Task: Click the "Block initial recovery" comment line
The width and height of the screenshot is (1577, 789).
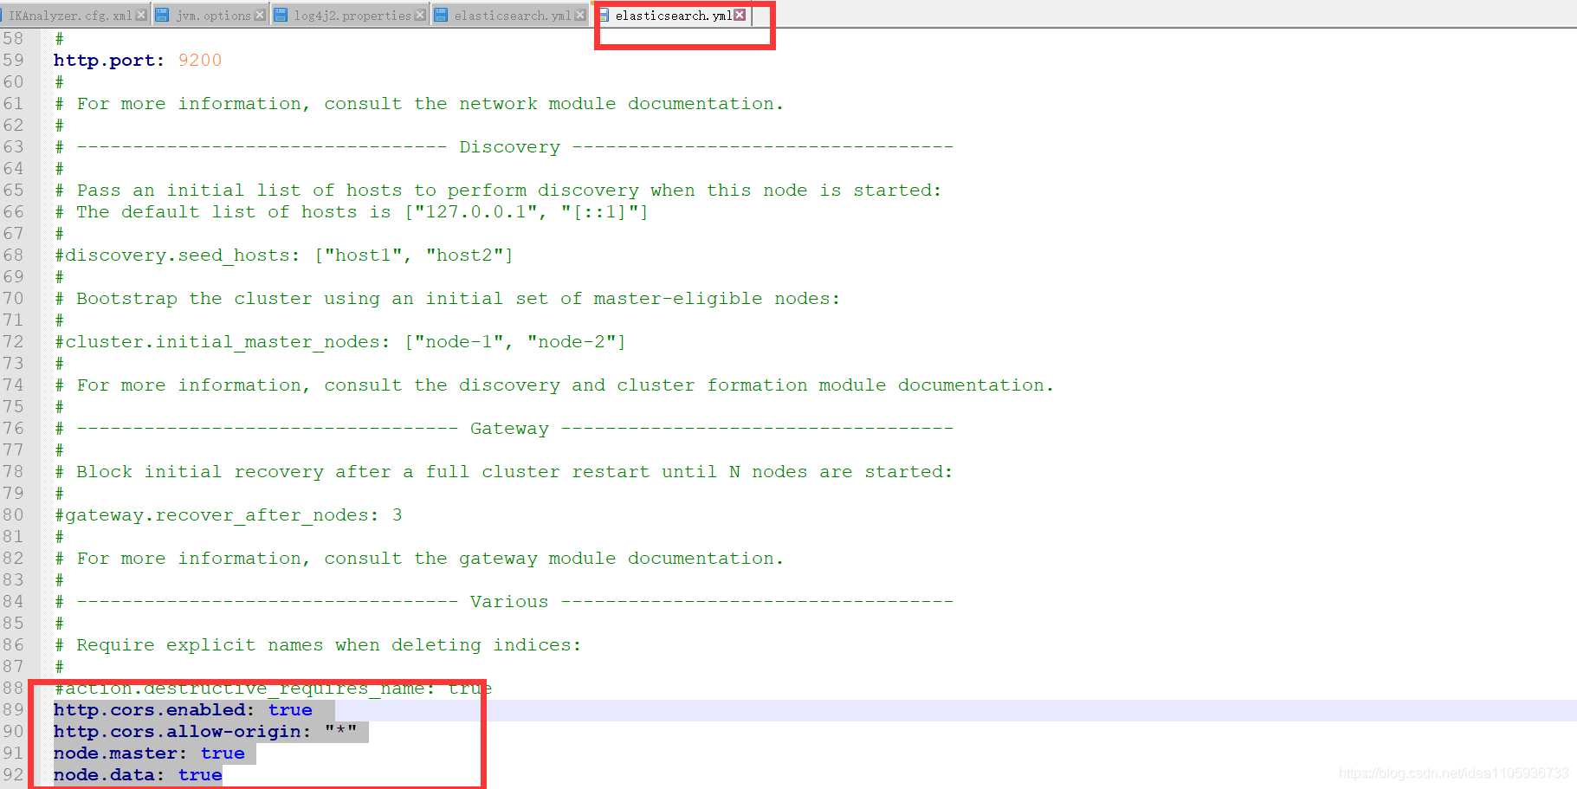Action: pyautogui.click(x=503, y=471)
